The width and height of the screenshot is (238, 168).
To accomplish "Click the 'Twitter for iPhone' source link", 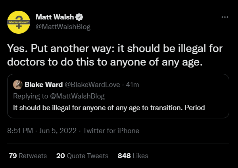I will pos(111,130).
